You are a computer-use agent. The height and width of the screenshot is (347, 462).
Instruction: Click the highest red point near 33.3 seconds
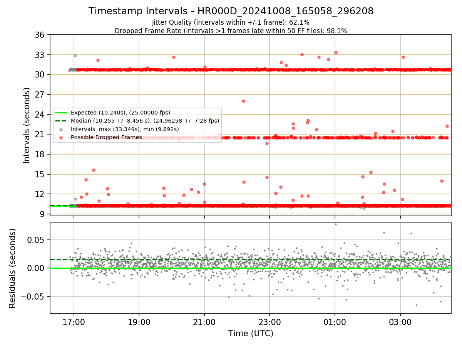tap(336, 52)
